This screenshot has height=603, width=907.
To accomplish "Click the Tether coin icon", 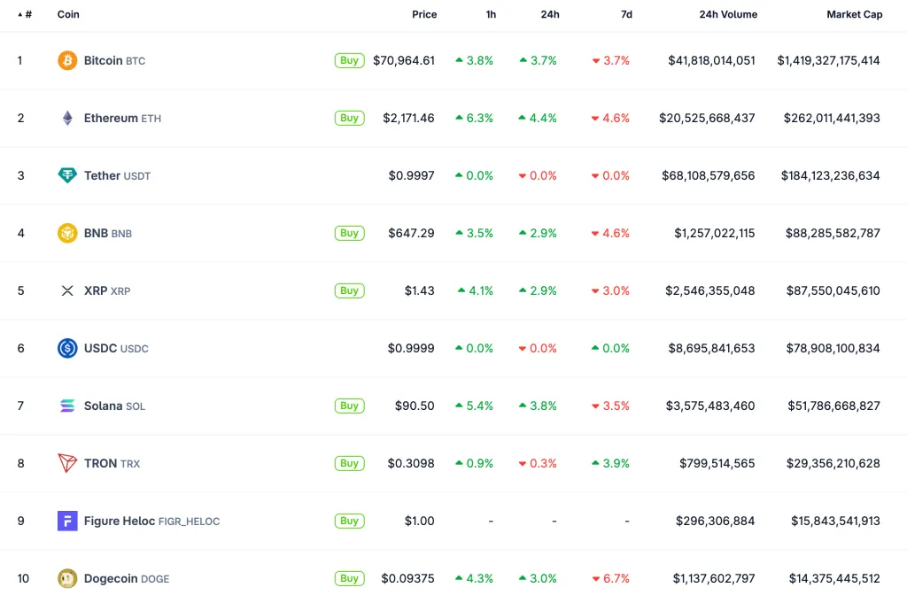I will [67, 175].
